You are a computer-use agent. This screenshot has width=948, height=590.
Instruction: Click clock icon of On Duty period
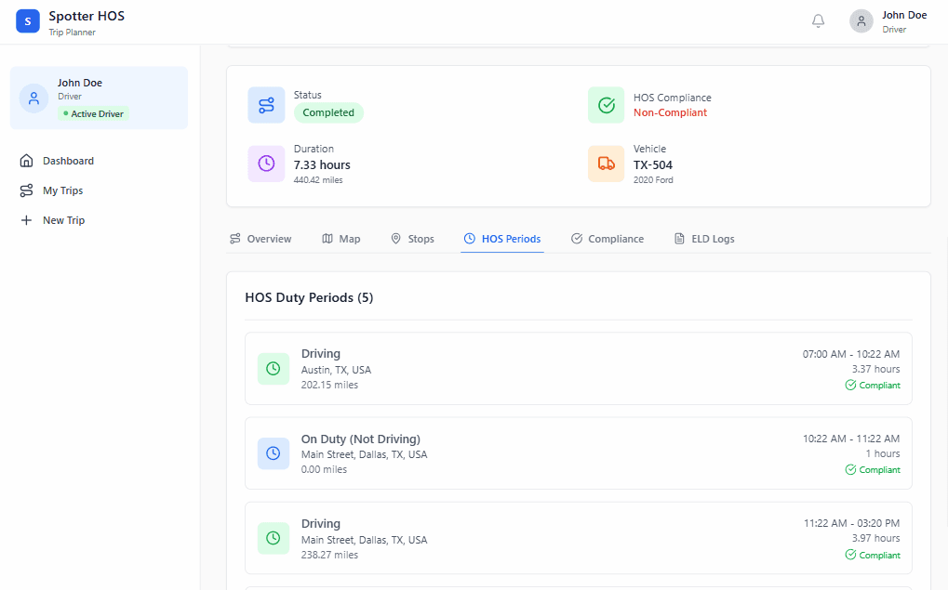[274, 453]
